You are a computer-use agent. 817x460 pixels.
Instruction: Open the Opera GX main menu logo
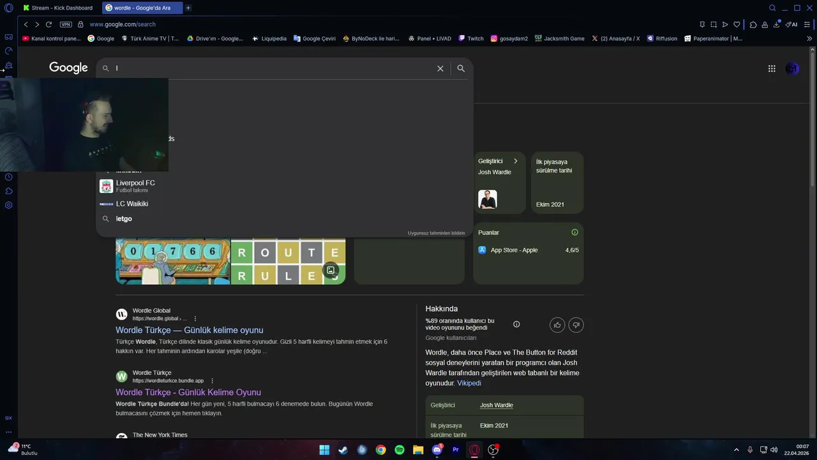coord(8,8)
